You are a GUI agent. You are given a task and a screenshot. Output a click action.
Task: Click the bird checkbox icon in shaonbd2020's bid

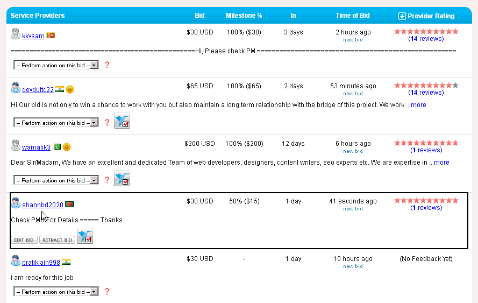(85, 236)
